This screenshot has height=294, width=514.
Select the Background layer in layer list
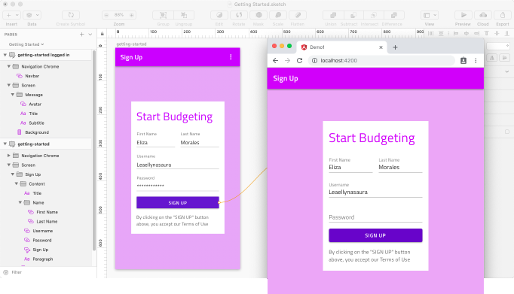(x=37, y=132)
